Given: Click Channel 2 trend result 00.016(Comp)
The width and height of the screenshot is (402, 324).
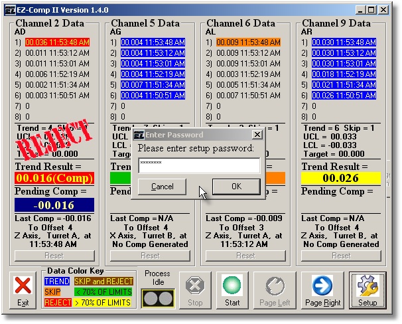Looking at the screenshot, I should [54, 179].
